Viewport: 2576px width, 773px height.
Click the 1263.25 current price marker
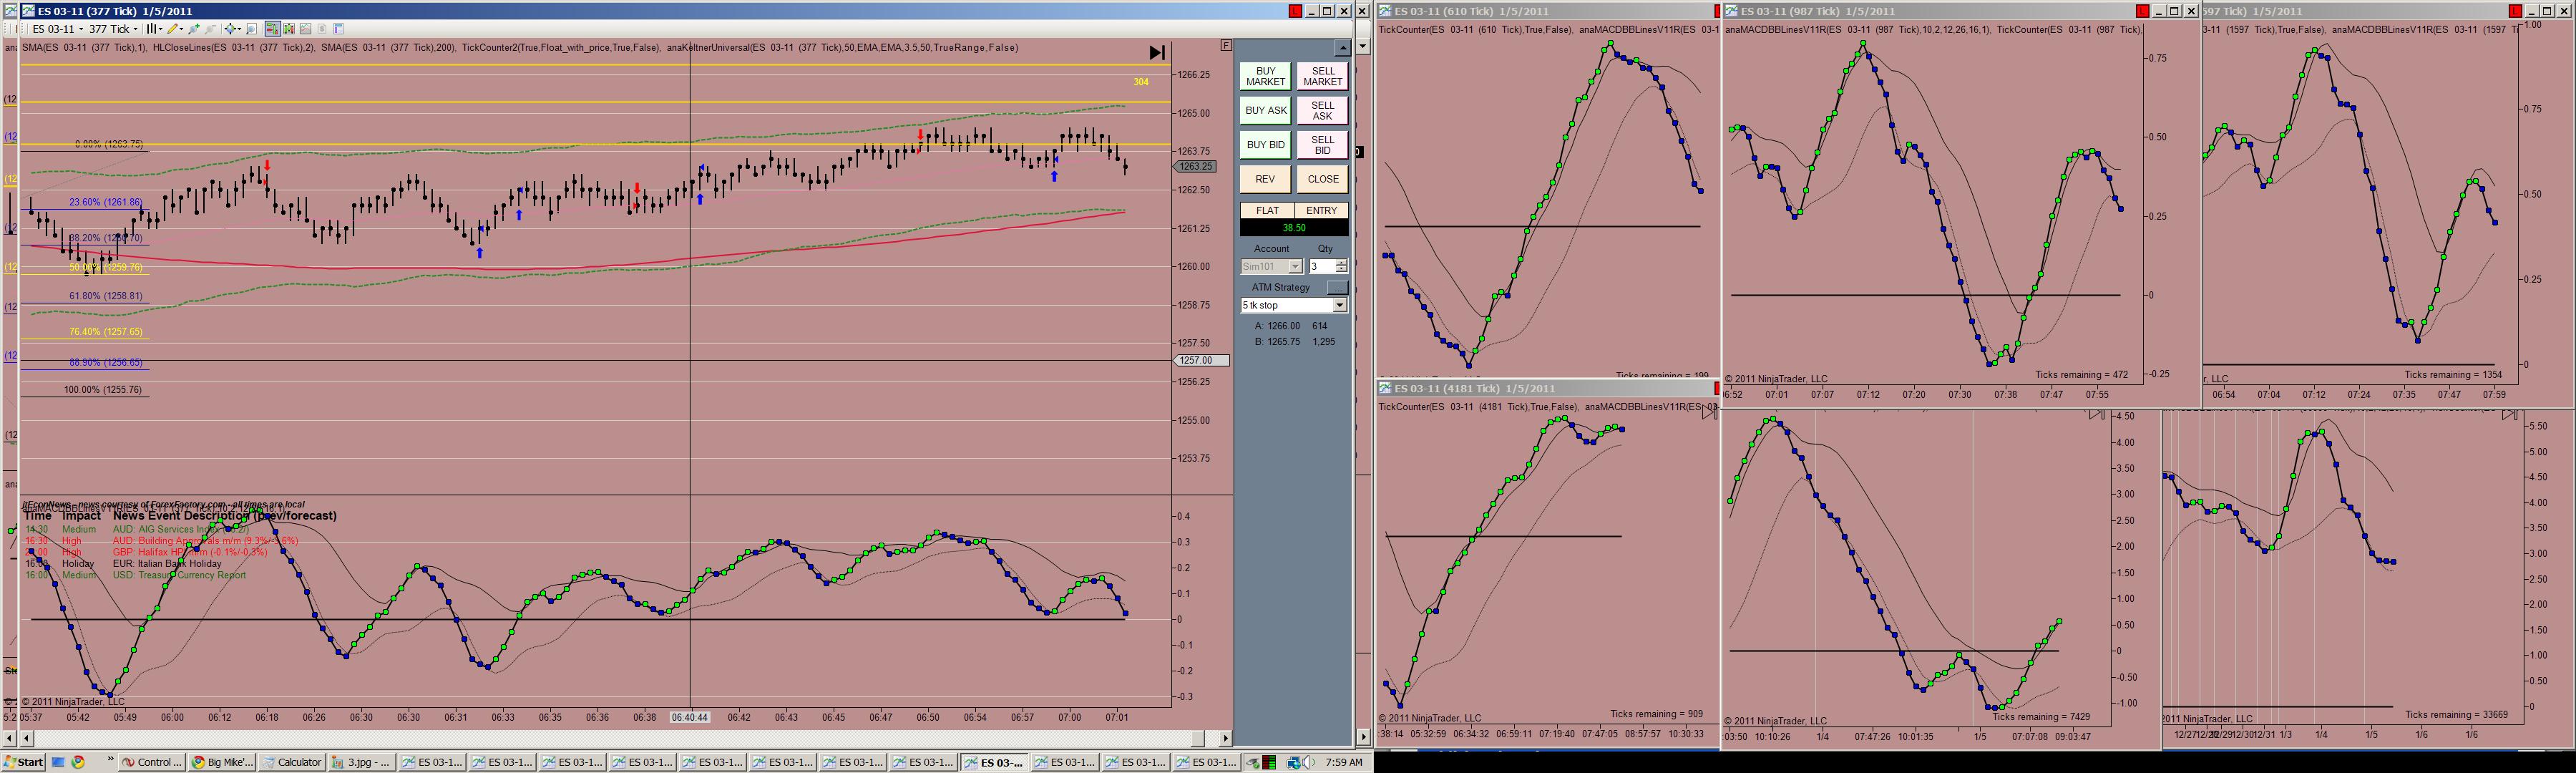coord(1196,166)
